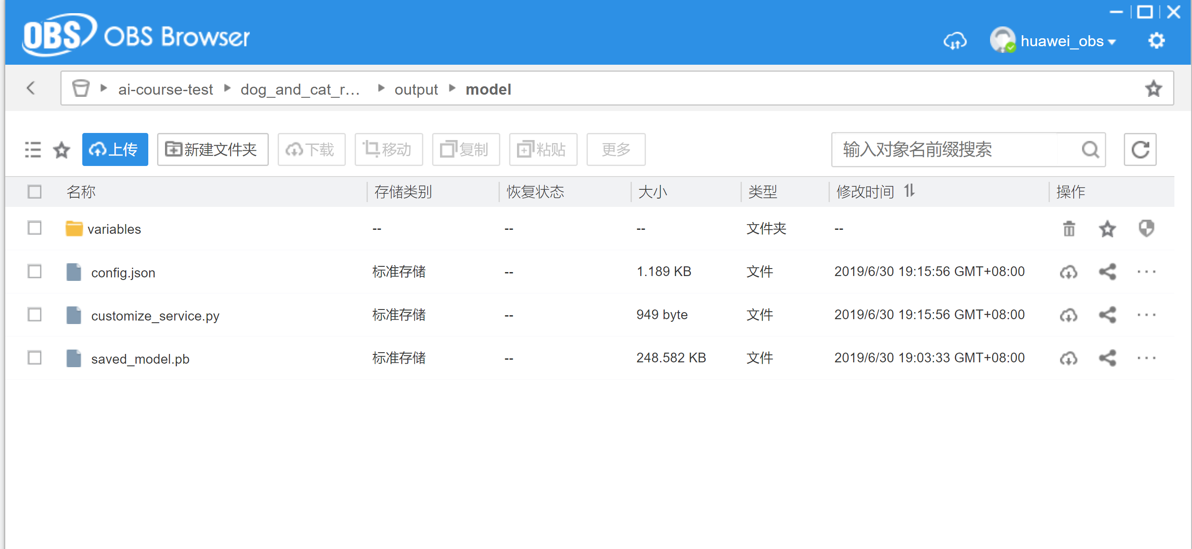
Task: Open more options for customize_service.py
Action: 1146,315
